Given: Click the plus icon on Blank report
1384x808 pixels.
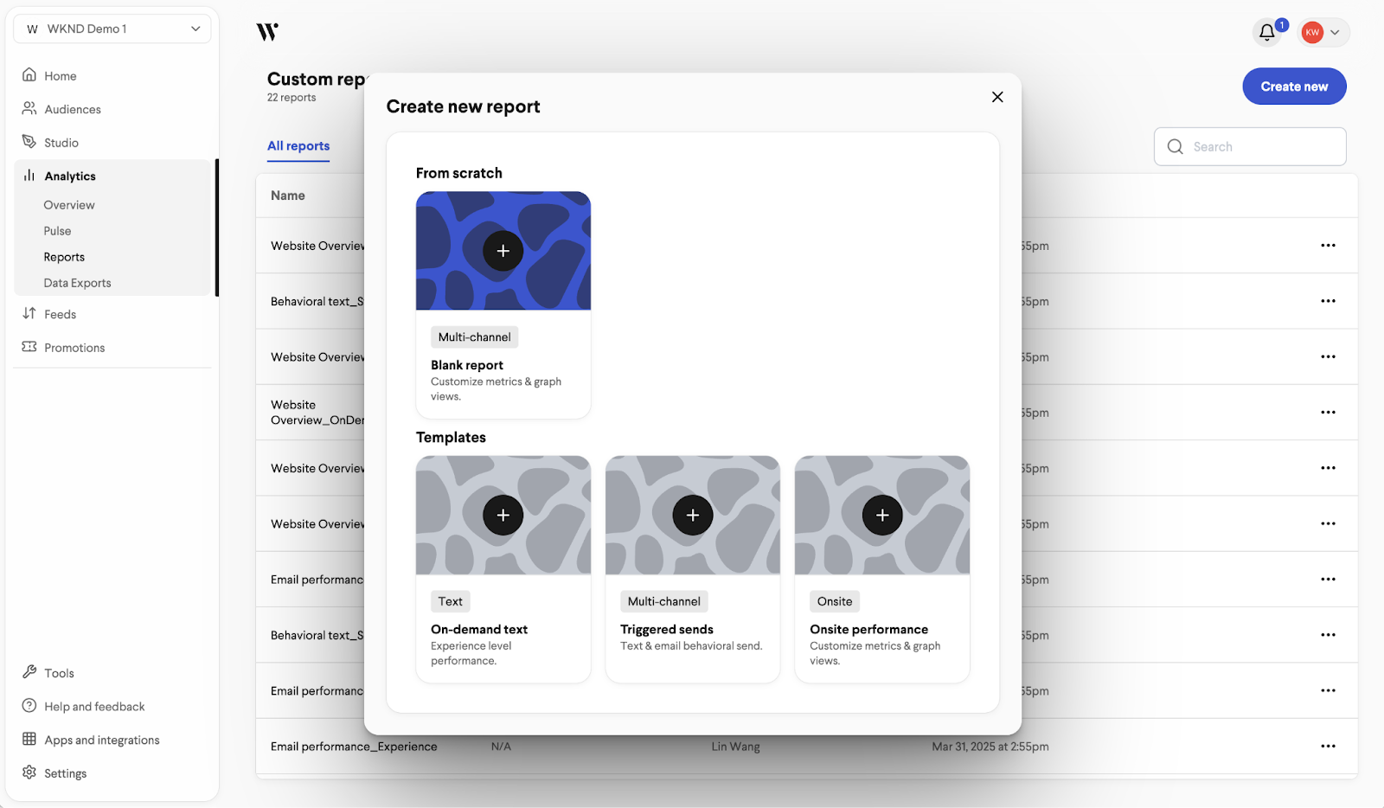Looking at the screenshot, I should (x=503, y=251).
